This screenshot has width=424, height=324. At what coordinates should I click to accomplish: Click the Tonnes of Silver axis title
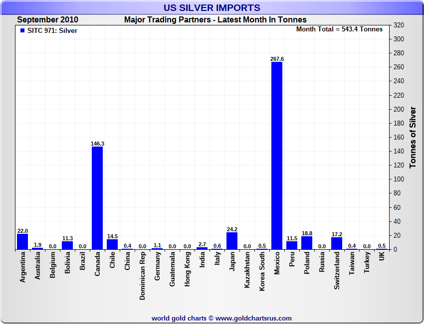point(413,137)
